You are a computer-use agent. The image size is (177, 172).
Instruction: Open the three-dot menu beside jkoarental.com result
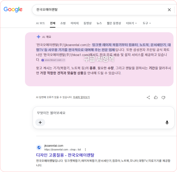(85, 149)
